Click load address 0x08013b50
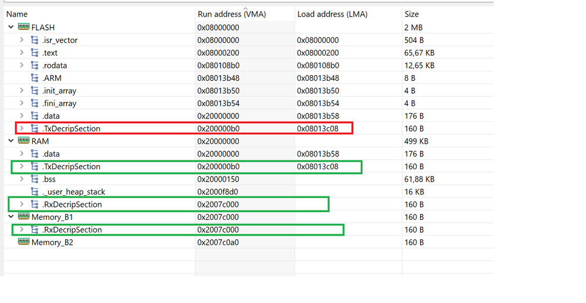 (318, 91)
